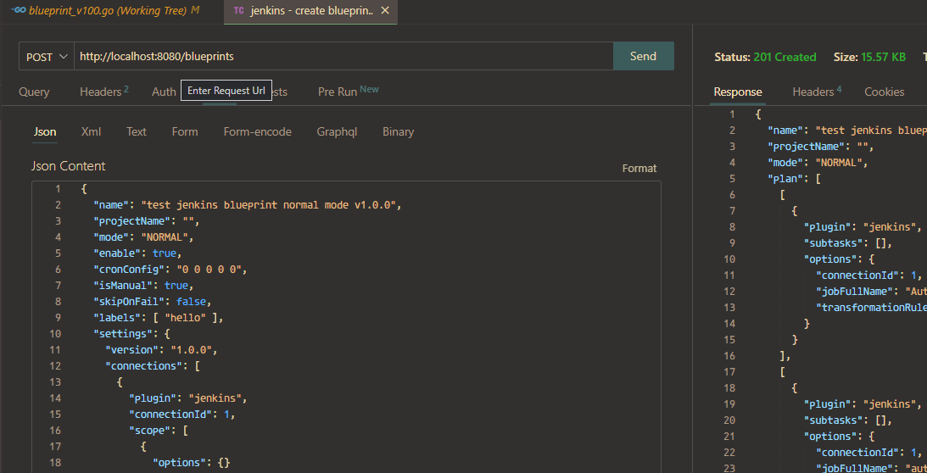The width and height of the screenshot is (927, 473).
Task: Click the "projectName" line in request body
Action: coord(147,221)
